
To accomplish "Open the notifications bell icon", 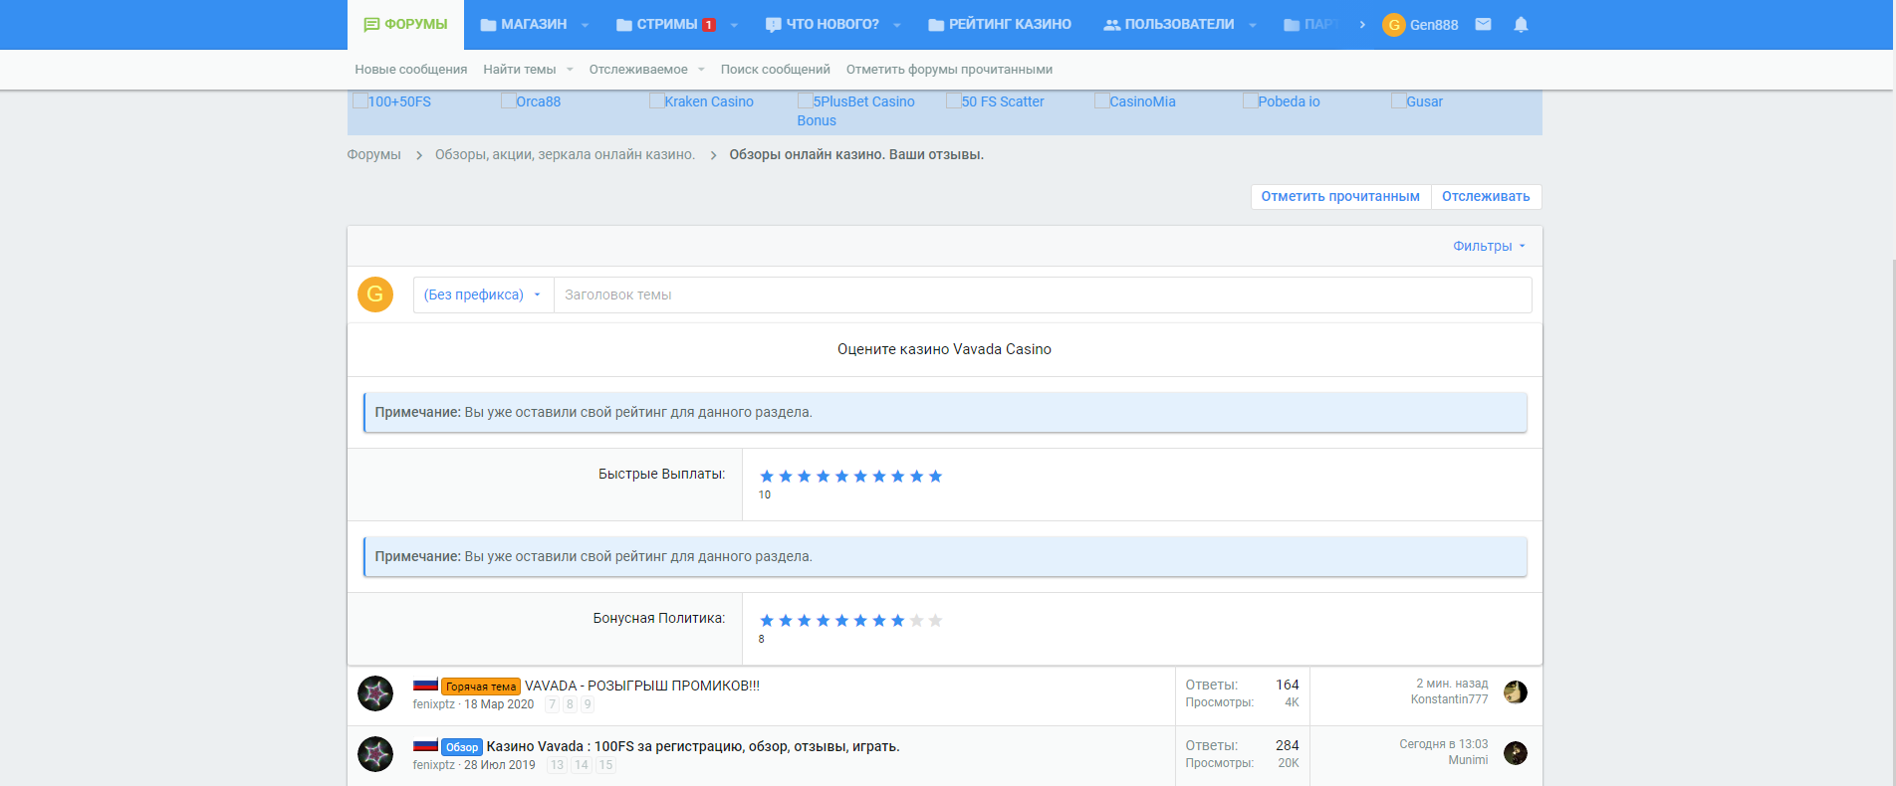I will [1521, 24].
